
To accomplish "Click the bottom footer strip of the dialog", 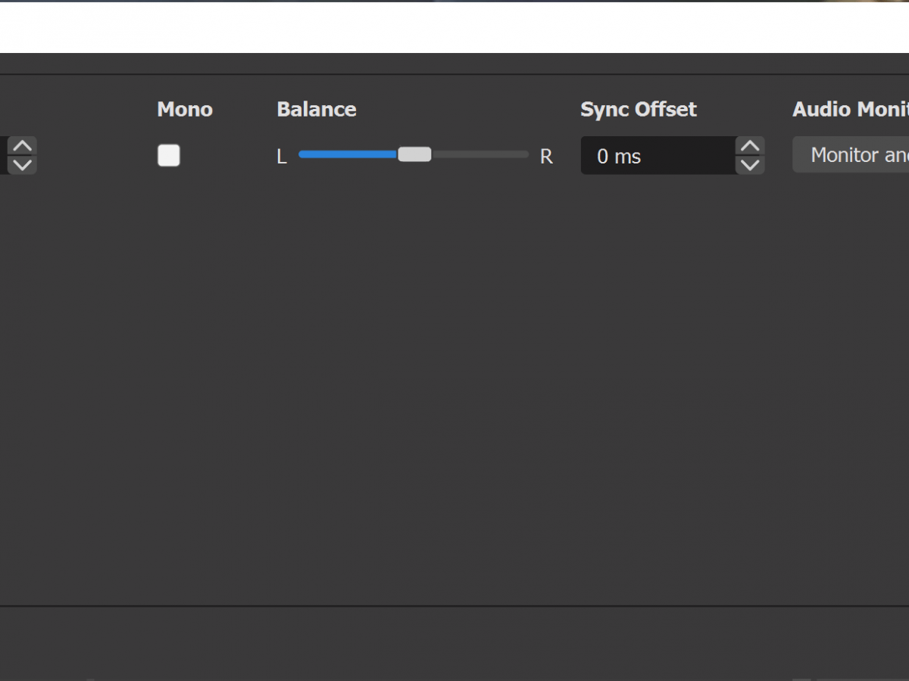I will (x=454, y=643).
